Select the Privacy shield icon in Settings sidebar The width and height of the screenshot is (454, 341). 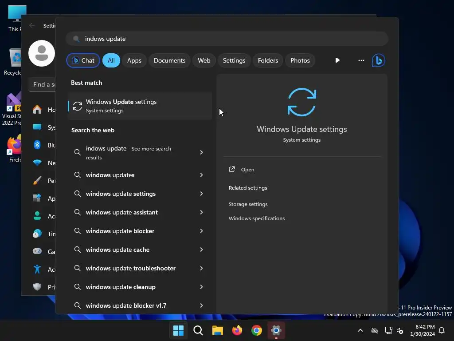(37, 287)
